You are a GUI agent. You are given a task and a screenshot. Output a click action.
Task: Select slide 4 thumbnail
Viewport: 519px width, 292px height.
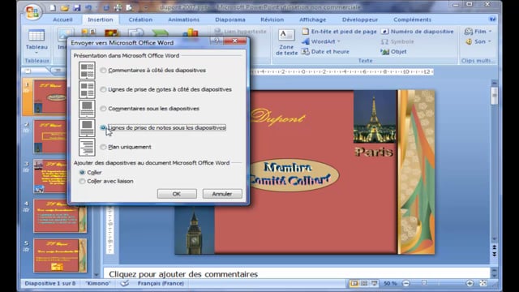pyautogui.click(x=60, y=216)
